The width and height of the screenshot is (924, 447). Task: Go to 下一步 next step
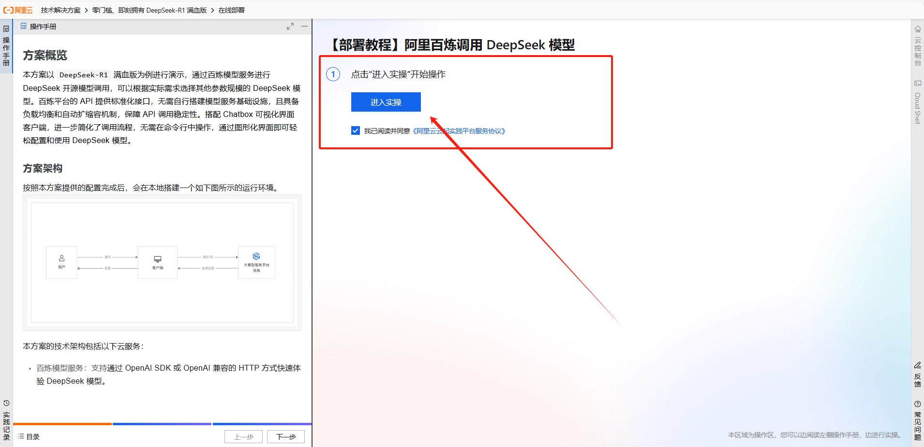tap(286, 437)
